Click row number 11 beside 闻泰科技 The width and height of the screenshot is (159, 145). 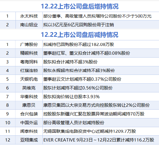pyautogui.click(x=8, y=131)
